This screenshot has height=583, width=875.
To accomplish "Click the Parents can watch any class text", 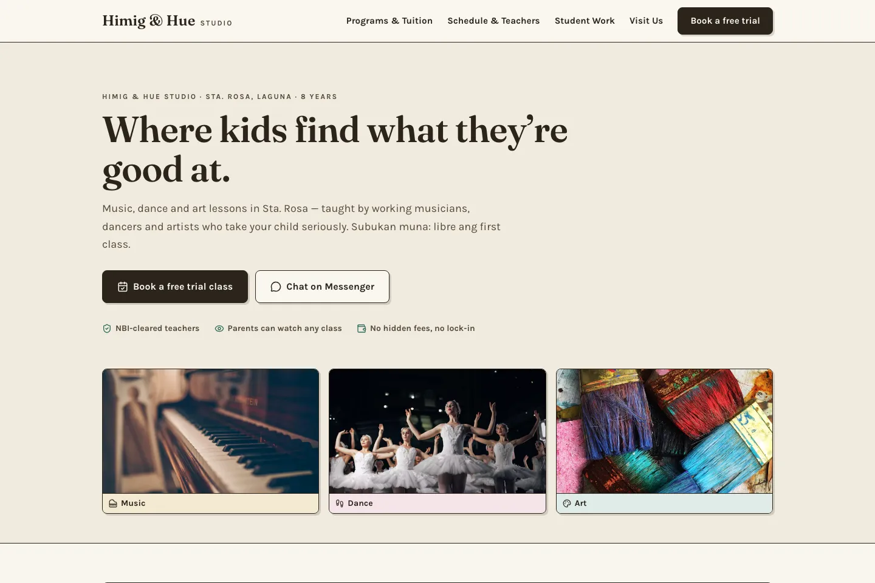I will [x=284, y=329].
